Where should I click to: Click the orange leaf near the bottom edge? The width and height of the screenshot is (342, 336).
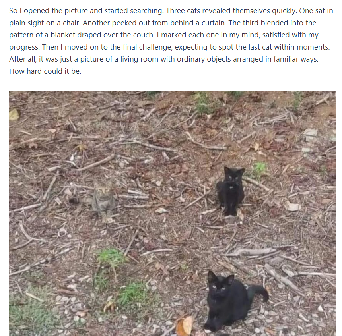(185, 326)
